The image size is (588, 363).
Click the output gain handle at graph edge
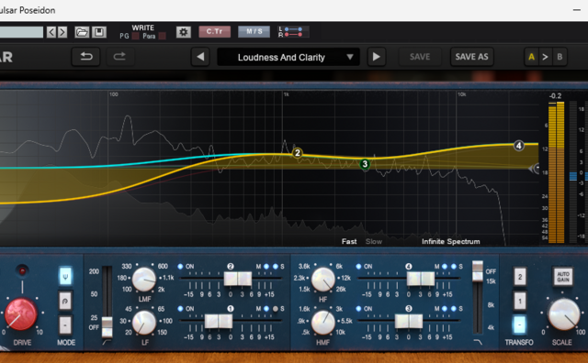[535, 169]
